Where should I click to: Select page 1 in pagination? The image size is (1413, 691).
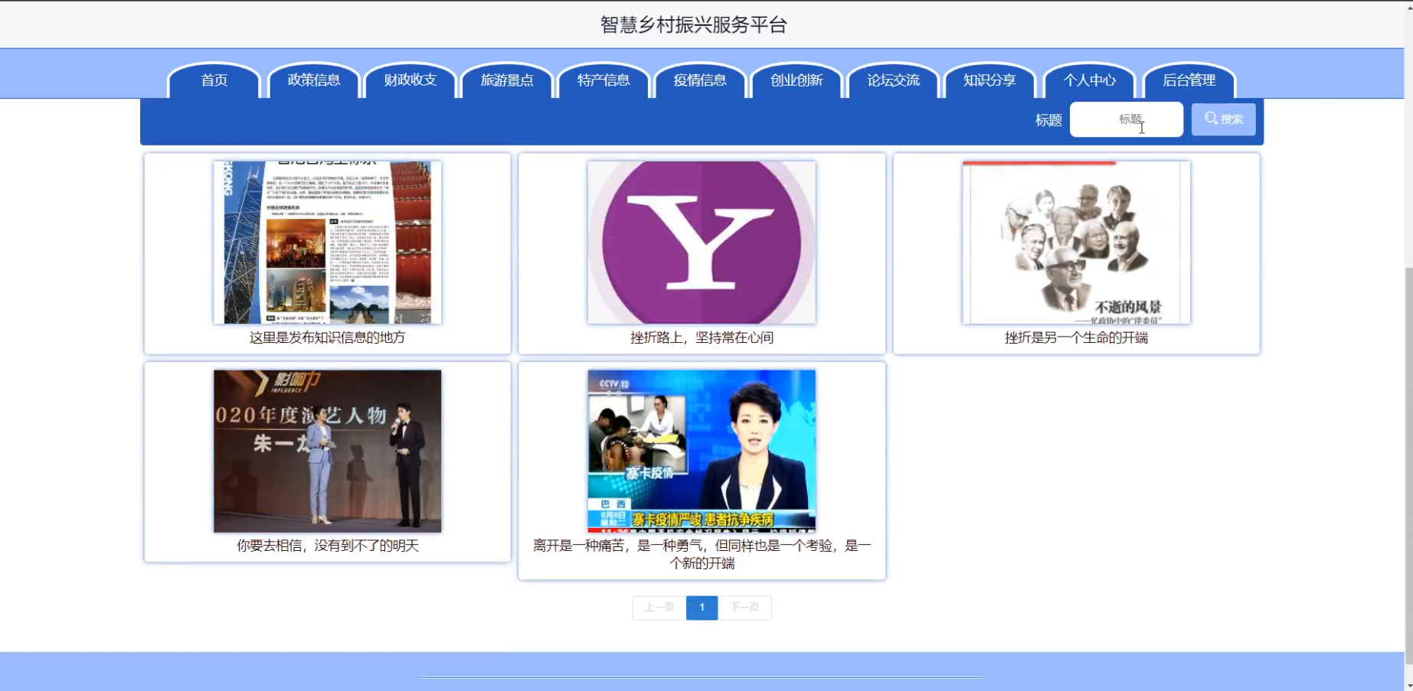[x=702, y=608]
